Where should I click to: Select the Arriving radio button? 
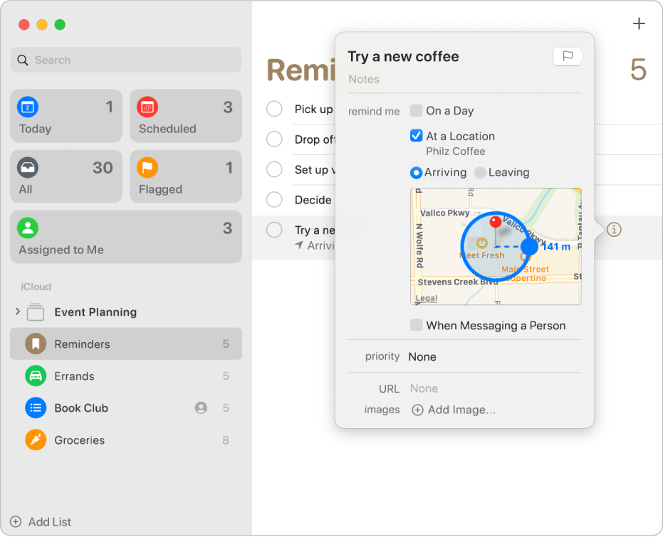click(416, 172)
